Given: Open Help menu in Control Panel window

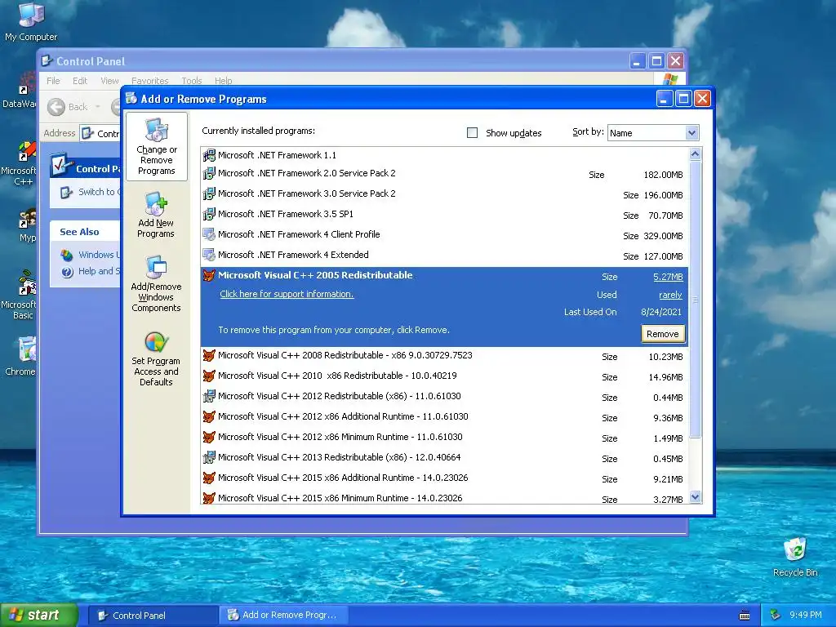Looking at the screenshot, I should pyautogui.click(x=224, y=81).
